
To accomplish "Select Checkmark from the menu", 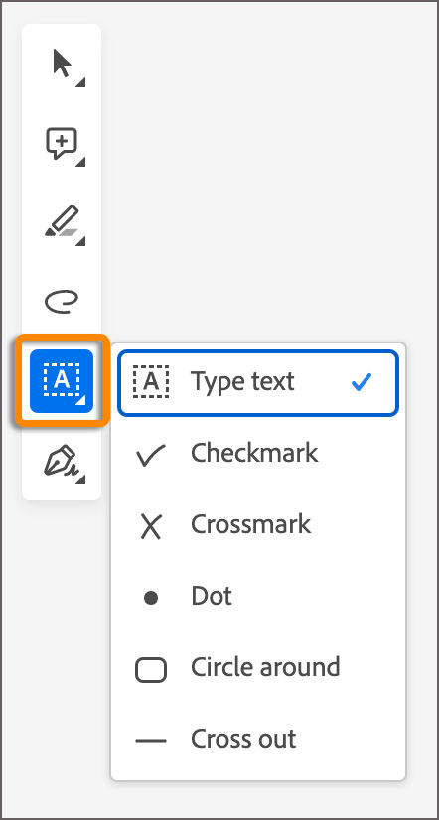I will point(258,454).
